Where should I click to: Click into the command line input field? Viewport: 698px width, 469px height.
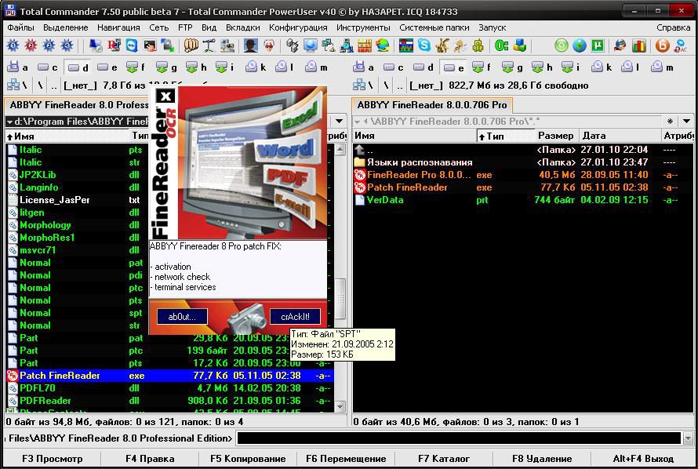(x=460, y=438)
